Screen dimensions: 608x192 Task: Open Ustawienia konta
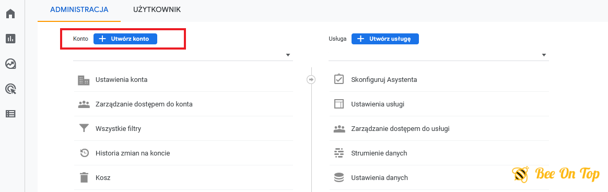pyautogui.click(x=183, y=79)
